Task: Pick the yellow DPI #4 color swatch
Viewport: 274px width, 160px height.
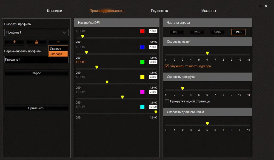Action: coord(142,77)
